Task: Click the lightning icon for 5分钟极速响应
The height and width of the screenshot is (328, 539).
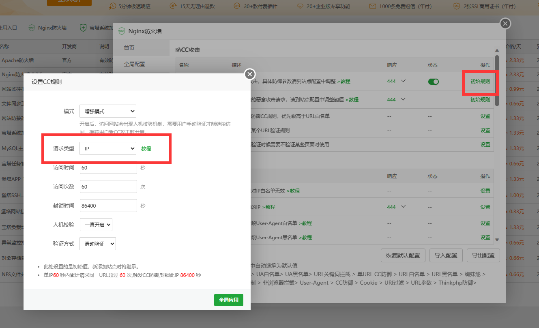Action: pyautogui.click(x=112, y=6)
